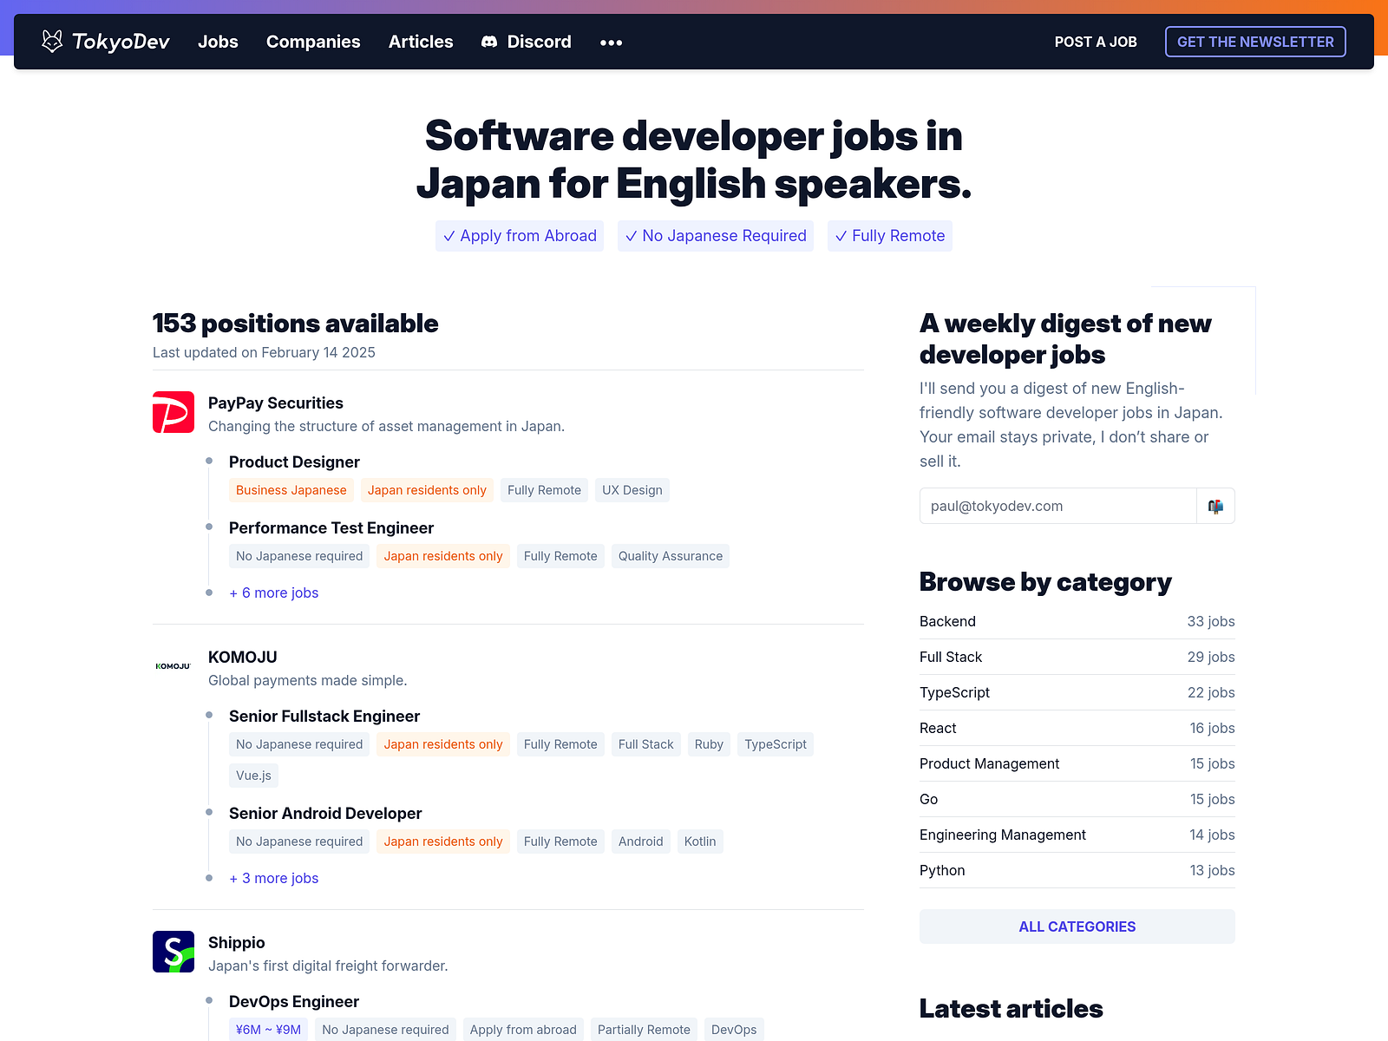Viewport: 1388px width, 1041px height.
Task: Click the mailbox icon to subscribe
Action: pyautogui.click(x=1215, y=506)
